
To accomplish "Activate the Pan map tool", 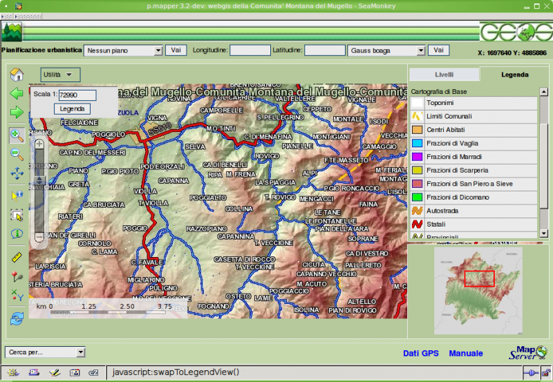I will coord(17,174).
